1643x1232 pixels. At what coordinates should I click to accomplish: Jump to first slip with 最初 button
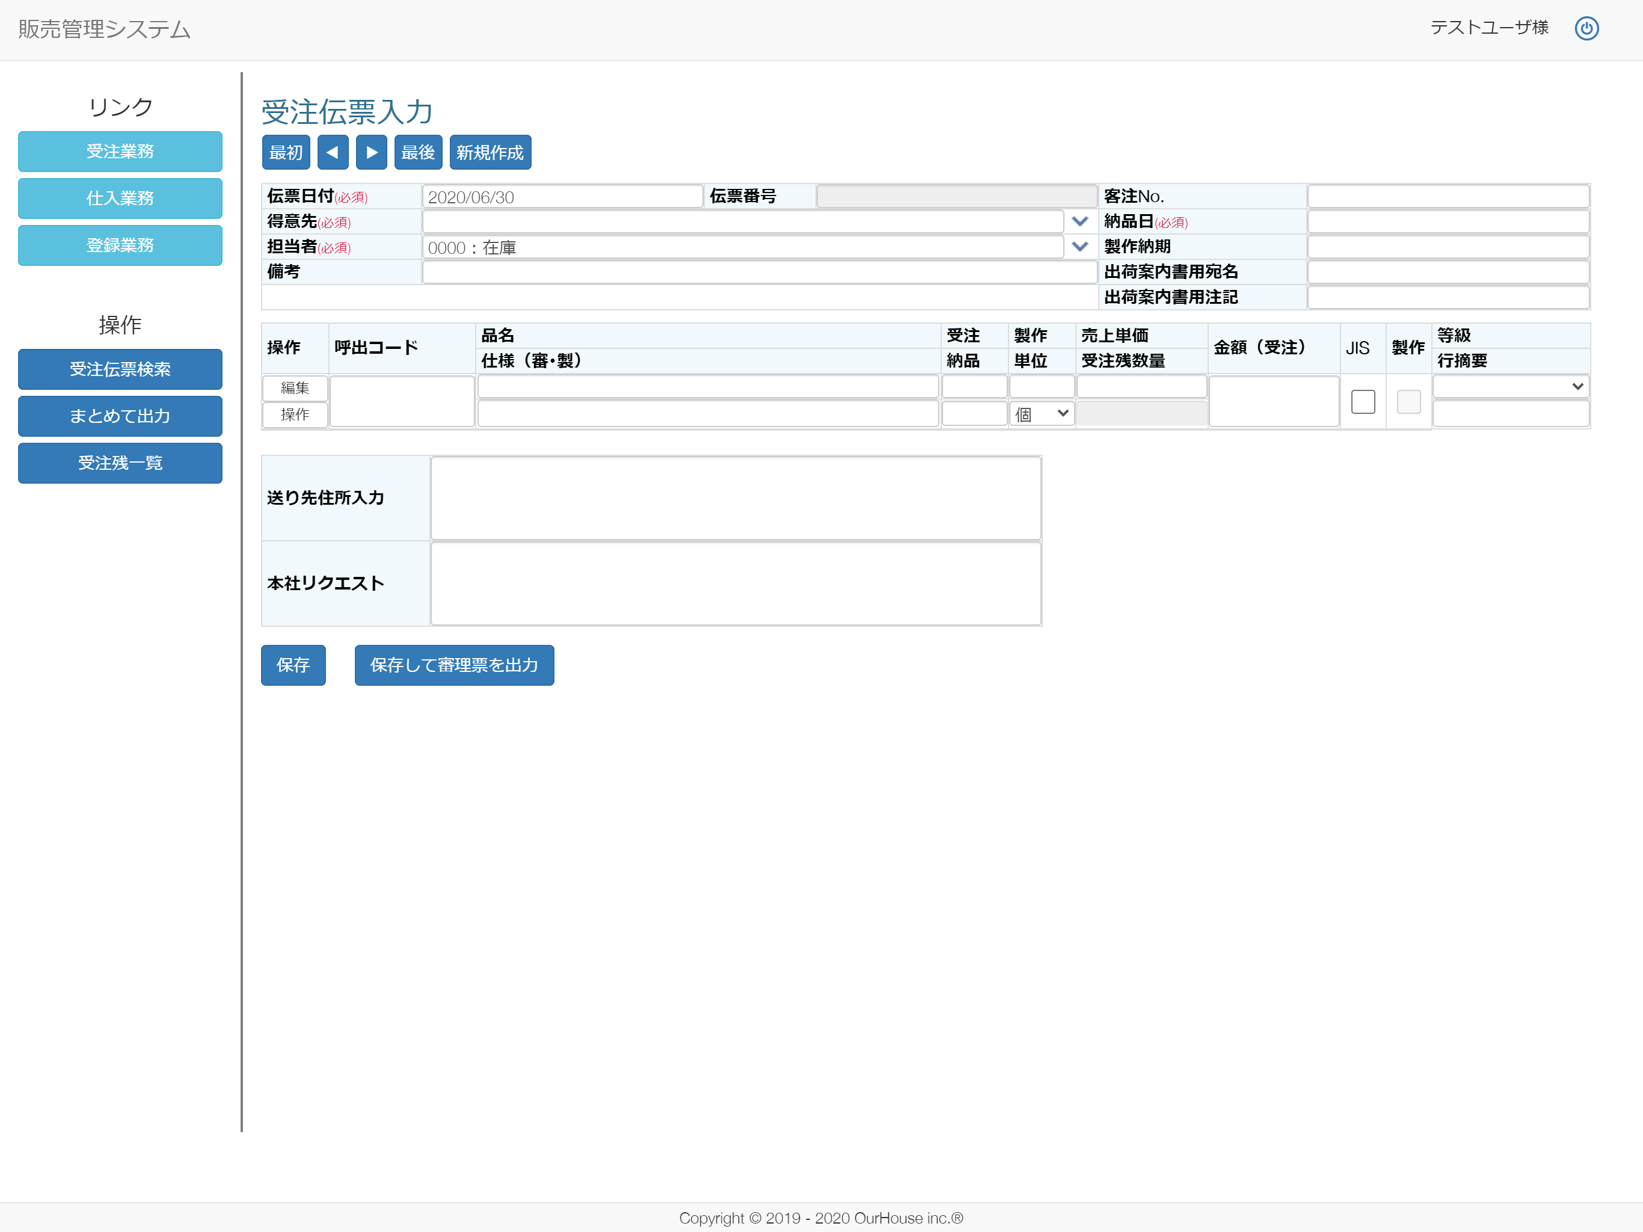point(286,152)
